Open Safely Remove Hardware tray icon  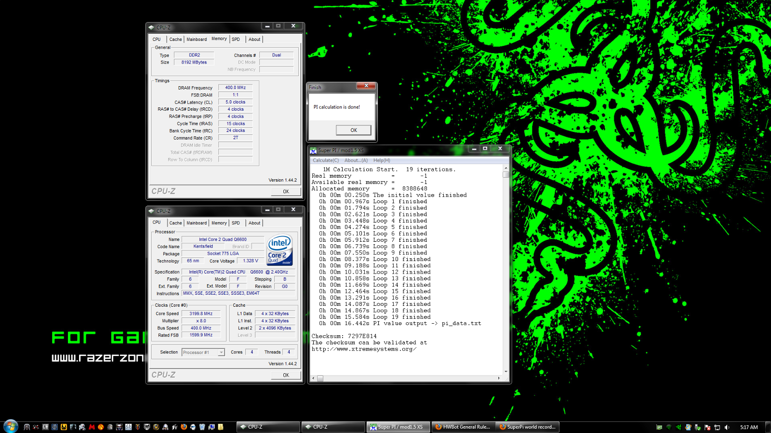tap(698, 427)
